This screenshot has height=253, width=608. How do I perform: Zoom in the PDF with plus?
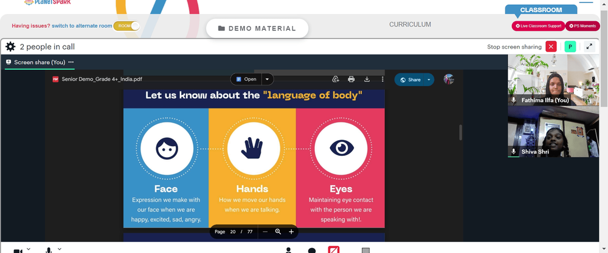point(291,232)
